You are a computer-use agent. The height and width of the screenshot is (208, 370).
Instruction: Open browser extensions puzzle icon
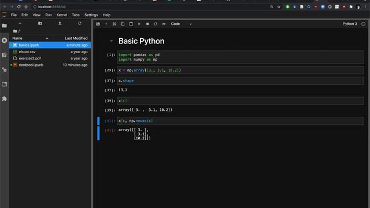click(351, 7)
